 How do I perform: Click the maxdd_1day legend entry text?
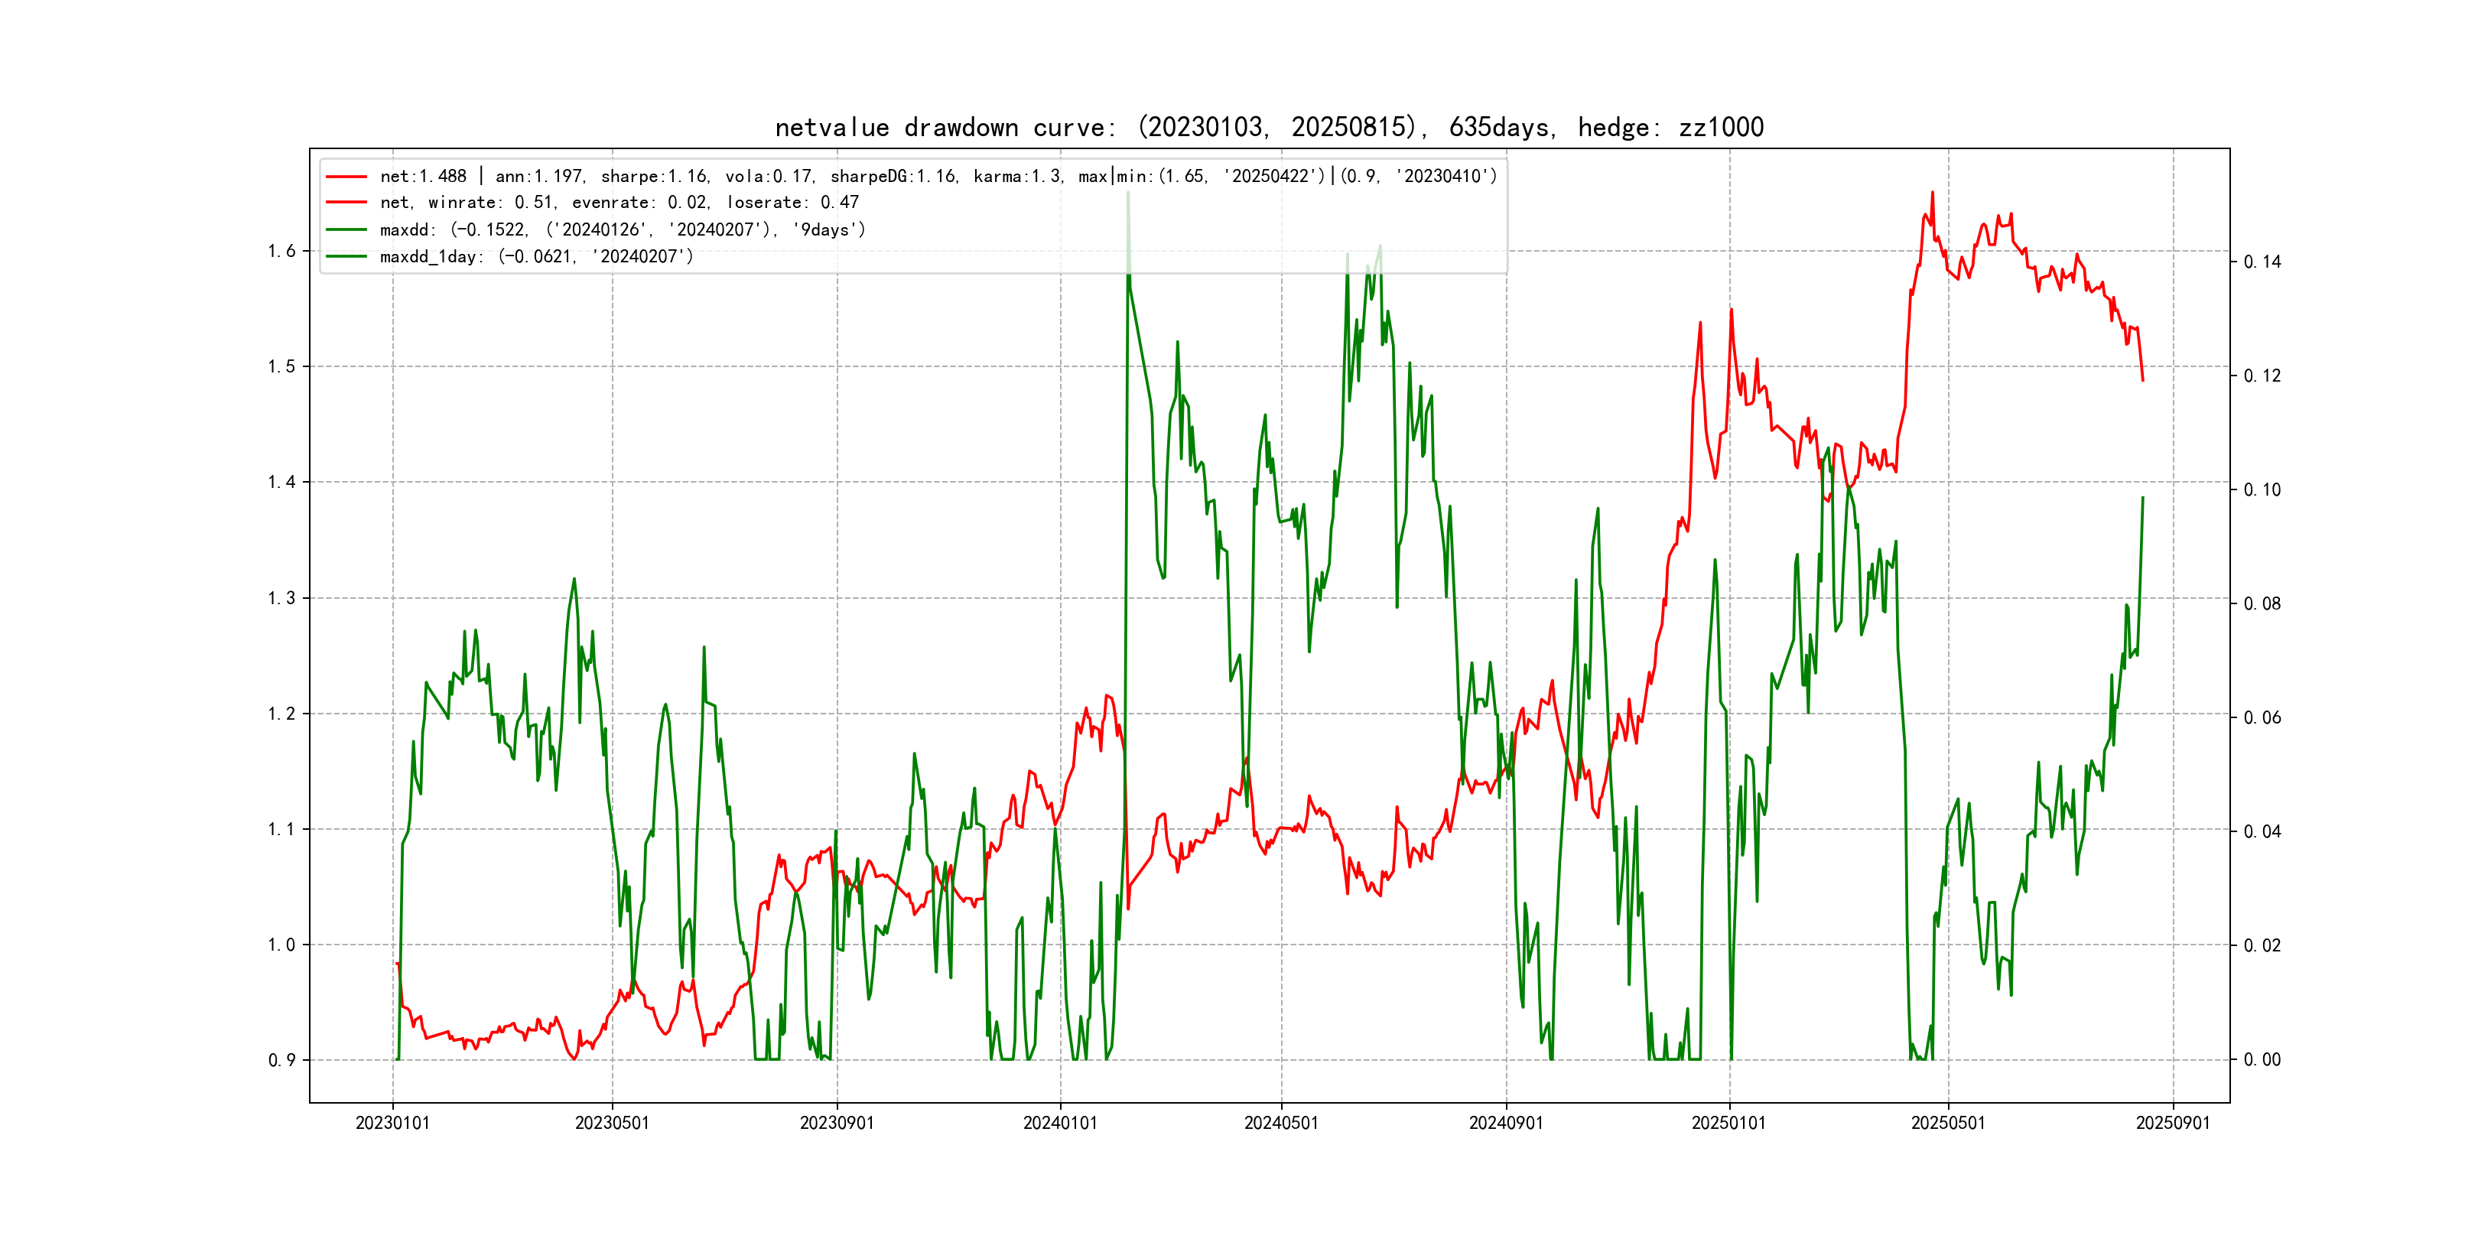(536, 257)
